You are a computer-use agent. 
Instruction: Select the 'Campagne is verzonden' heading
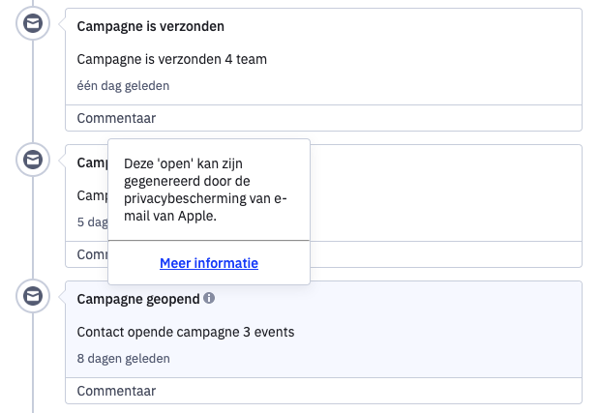point(151,26)
